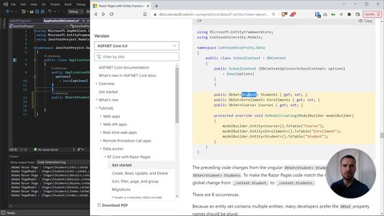Expand the Web apps node
The width and height of the screenshot is (384, 216).
tap(101, 116)
